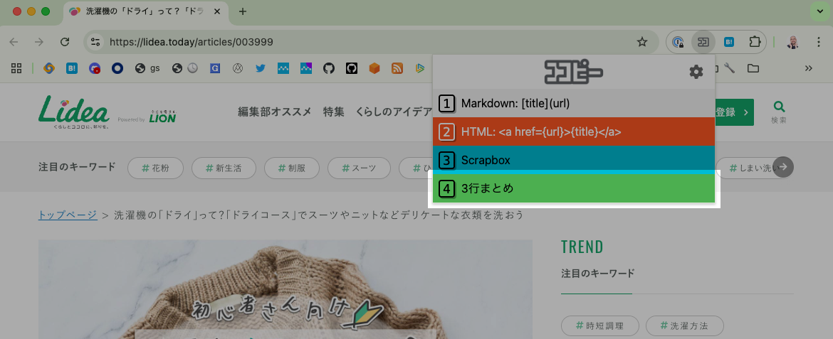The width and height of the screenshot is (833, 339).
Task: View site information icon in address bar
Action: 95,42
